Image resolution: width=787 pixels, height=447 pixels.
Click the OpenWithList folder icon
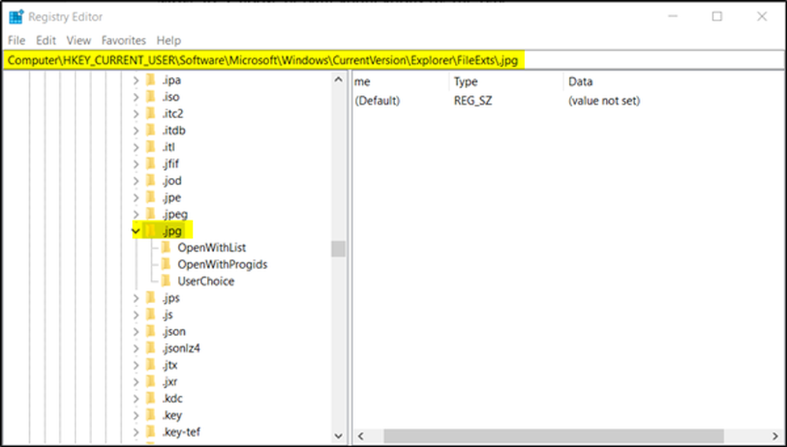[x=165, y=247]
